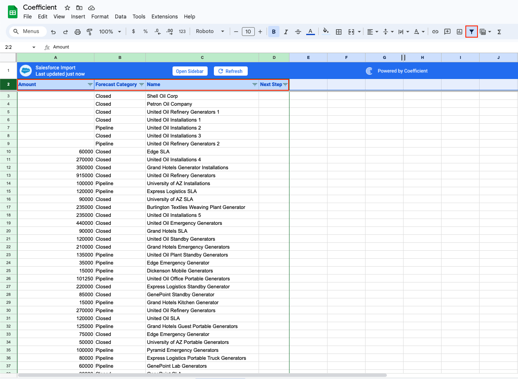The width and height of the screenshot is (518, 379).
Task: Click the Insert link icon
Action: [435, 32]
